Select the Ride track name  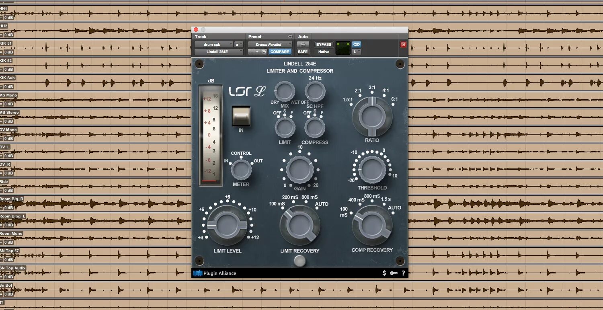coord(4,182)
